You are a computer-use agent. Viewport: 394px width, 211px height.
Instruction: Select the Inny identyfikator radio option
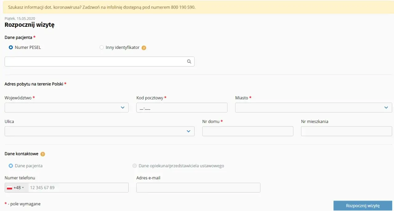point(102,48)
